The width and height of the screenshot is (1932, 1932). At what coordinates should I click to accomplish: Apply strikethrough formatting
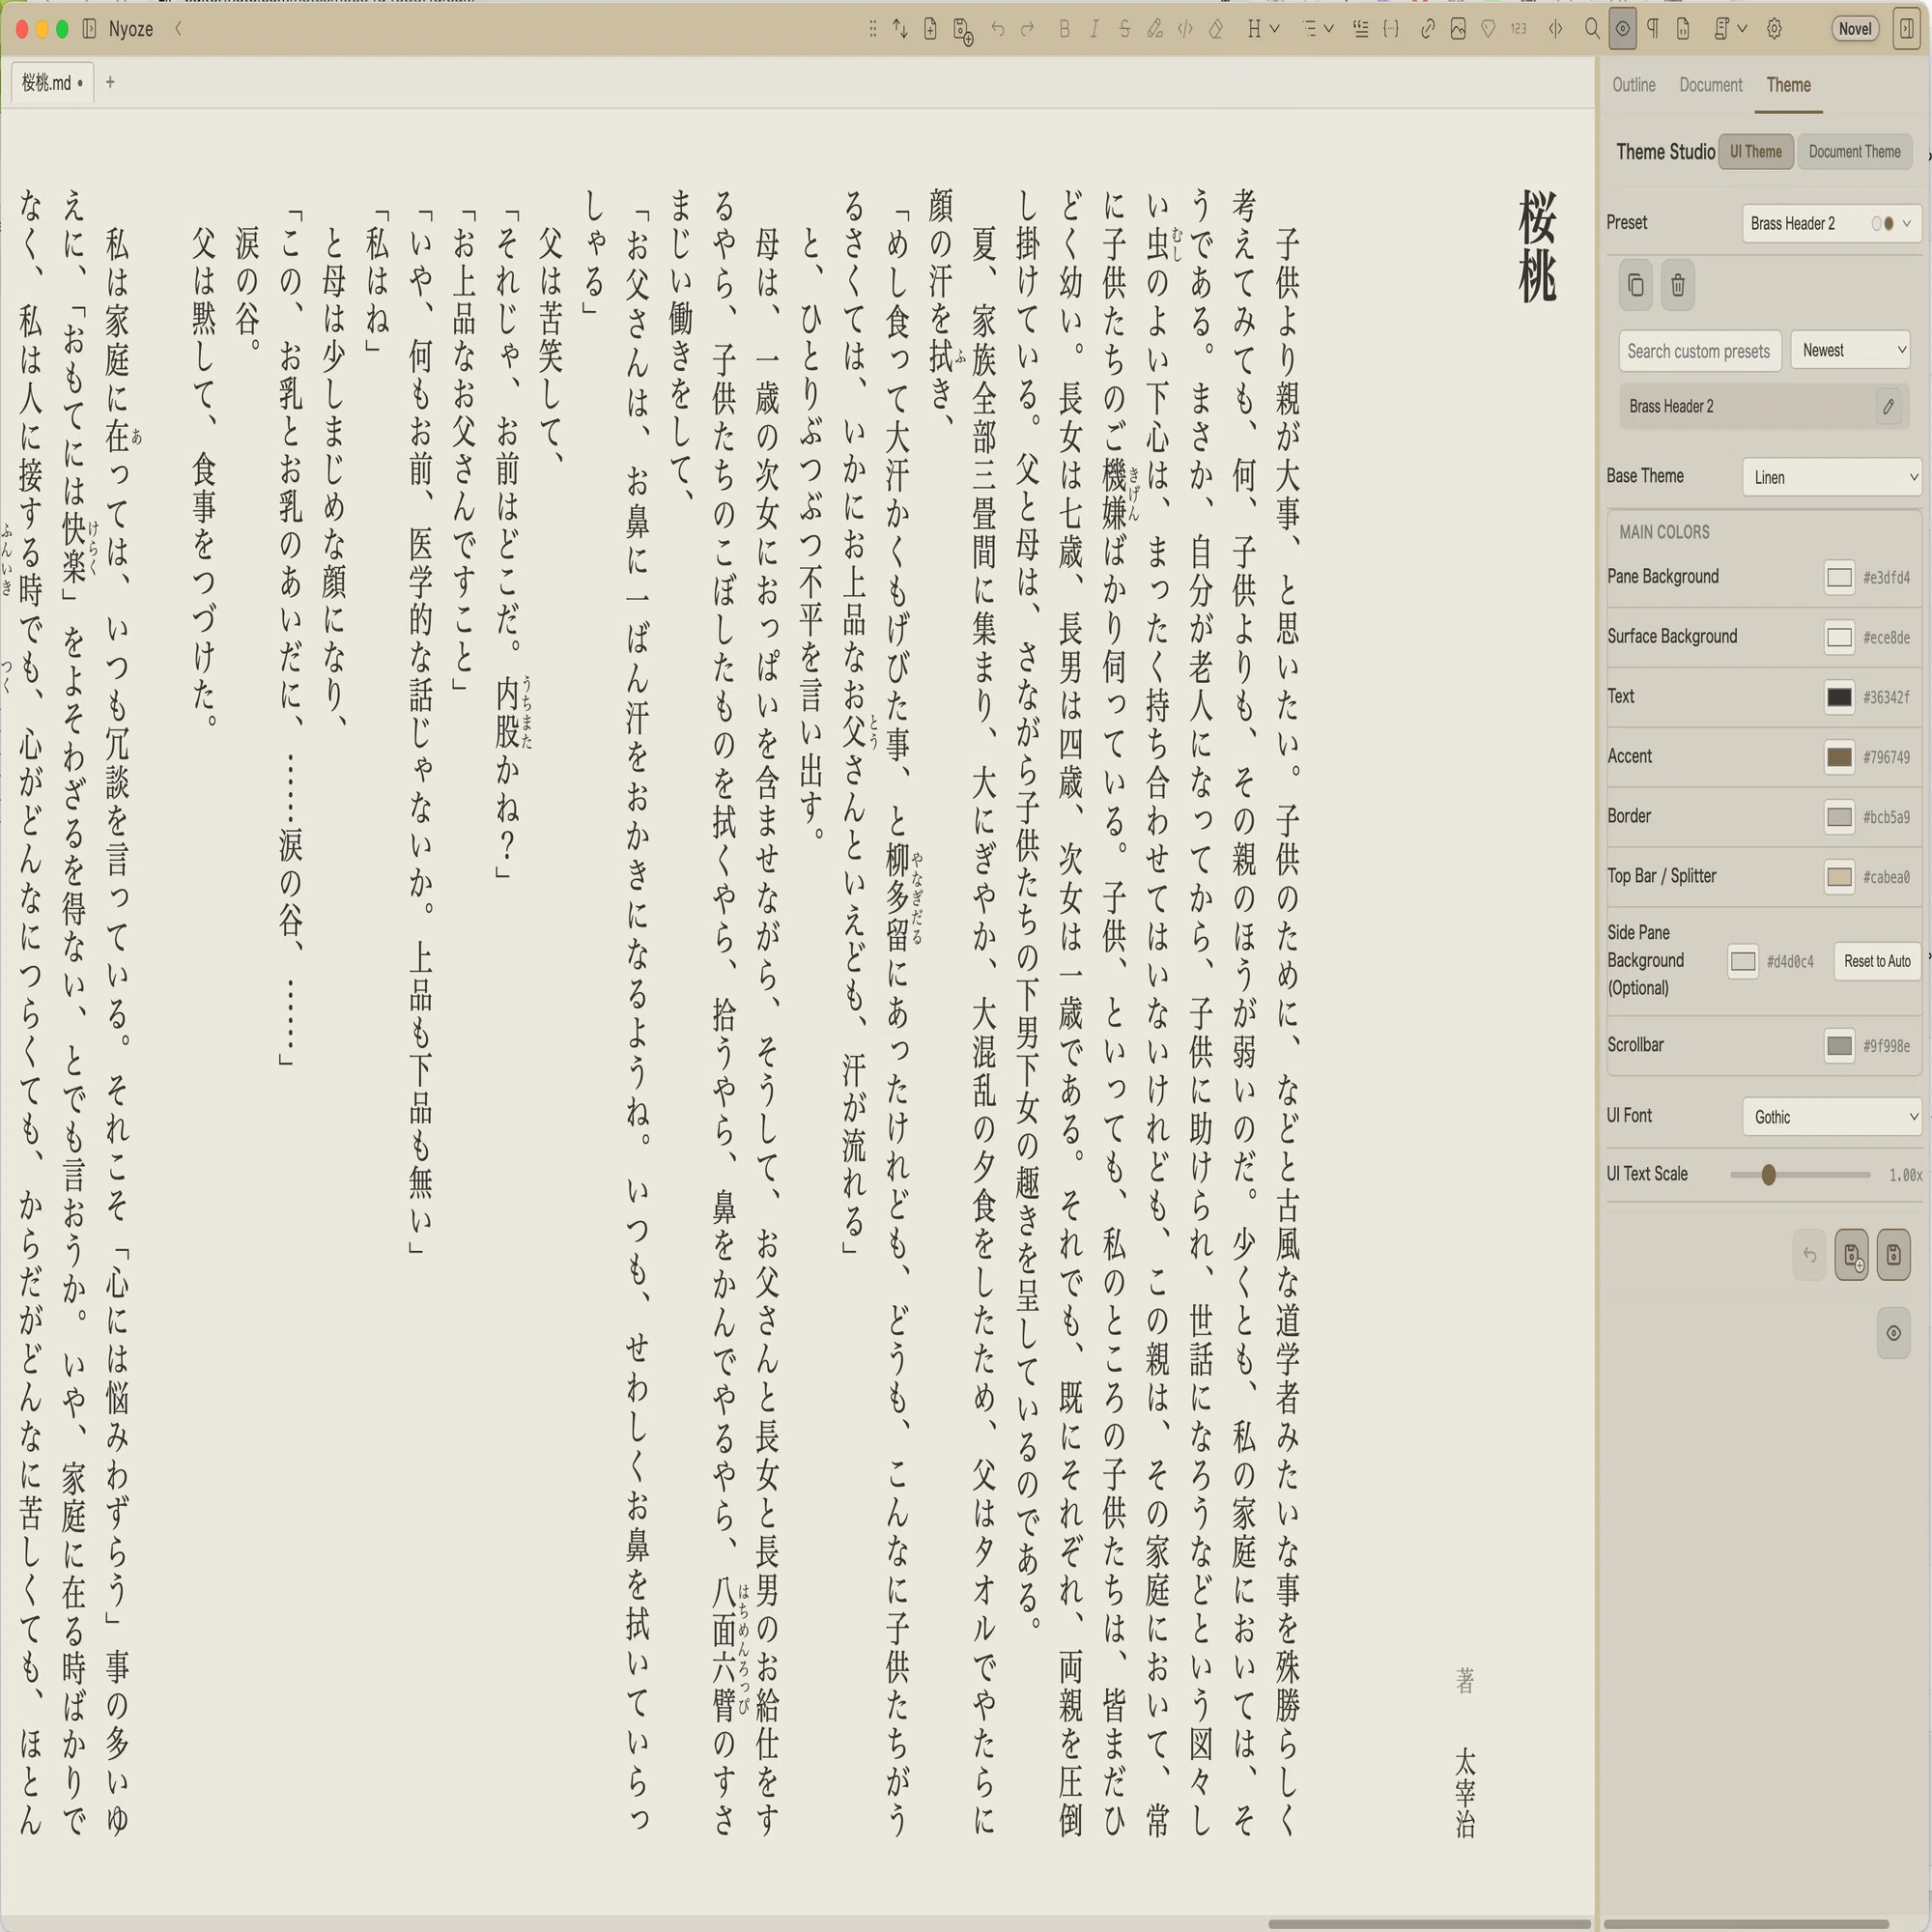pos(1124,29)
